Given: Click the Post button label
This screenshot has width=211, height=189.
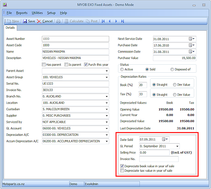Looking at the screenshot, I should pos(94,21).
